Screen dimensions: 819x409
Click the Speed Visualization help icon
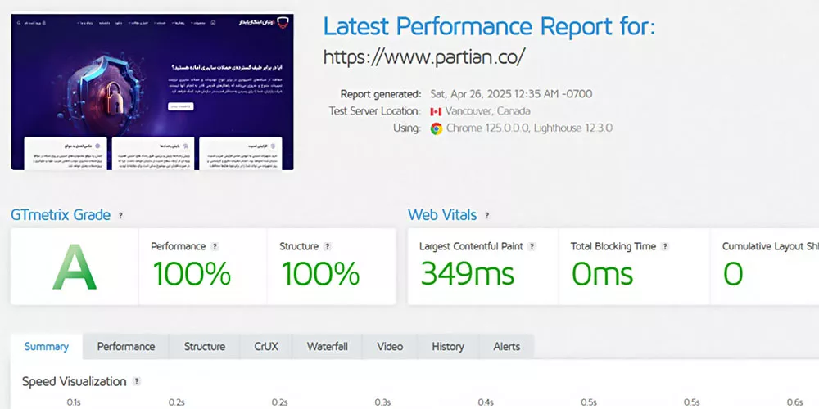(x=137, y=382)
